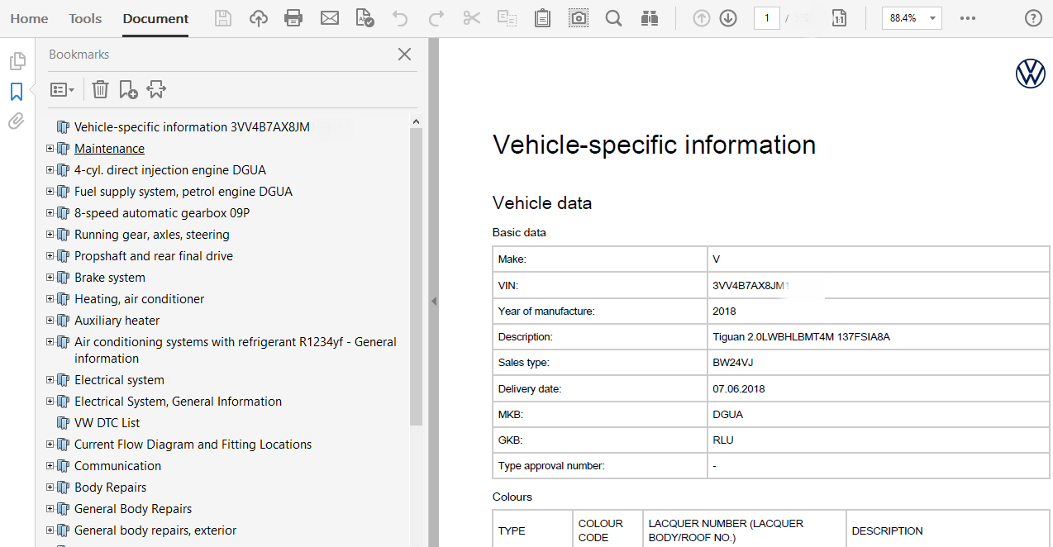Add a new bookmark icon
This screenshot has width=1053, height=547.
coord(128,89)
